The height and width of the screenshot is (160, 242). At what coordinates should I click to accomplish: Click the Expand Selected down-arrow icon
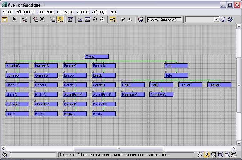click(x=123, y=20)
